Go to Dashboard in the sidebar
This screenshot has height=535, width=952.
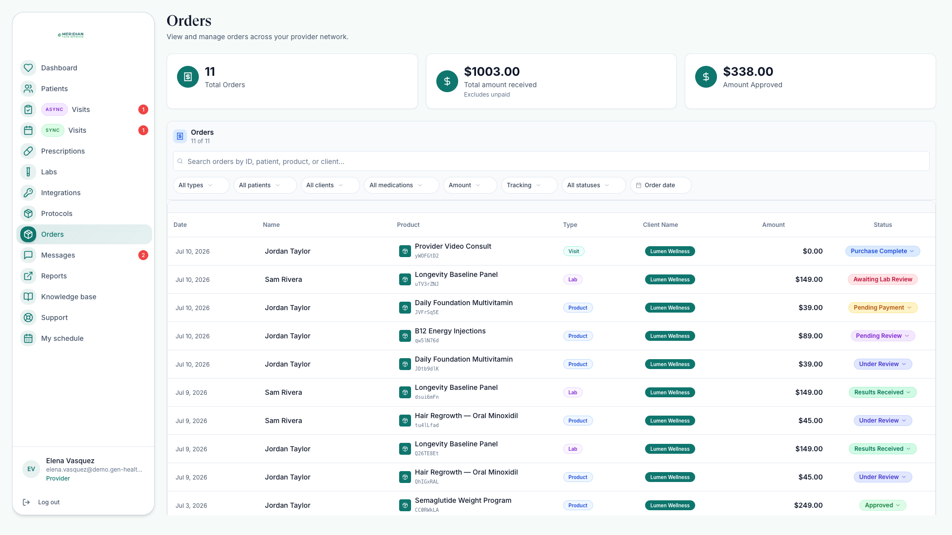pos(84,68)
